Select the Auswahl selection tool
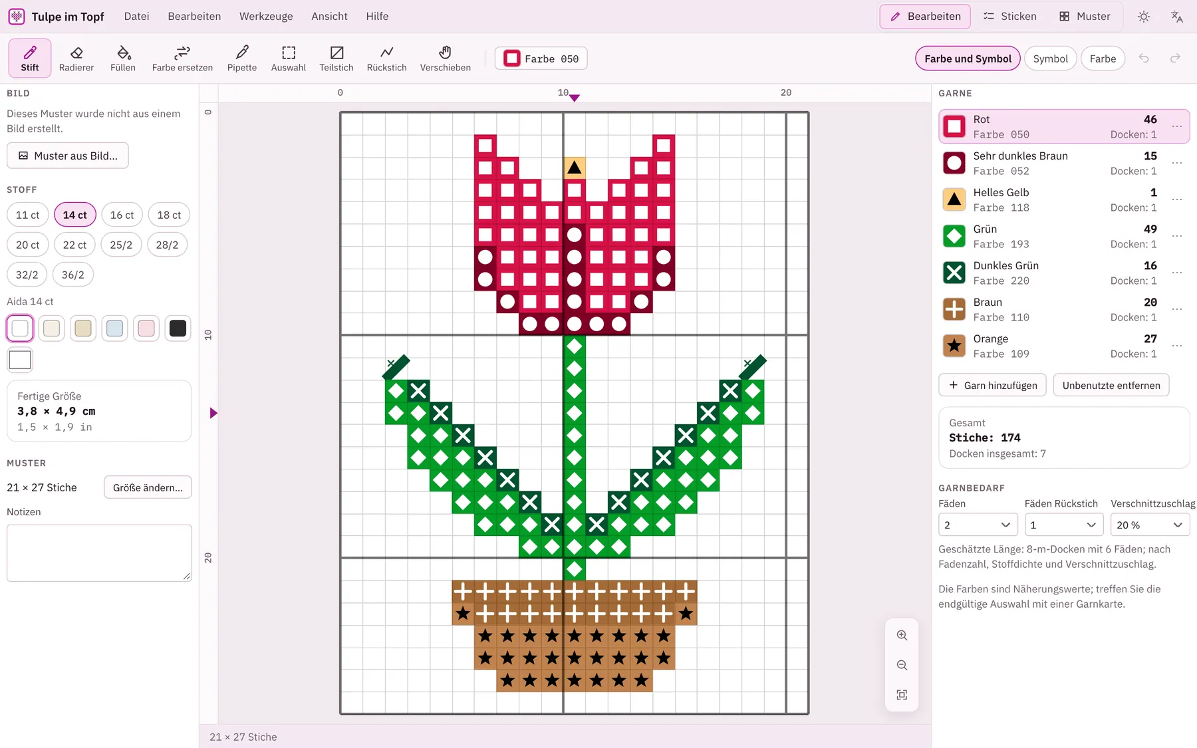 (x=289, y=59)
